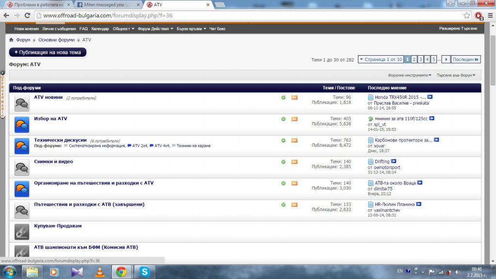Click the Купувам-Продавам link forum icon
The width and height of the screenshot is (496, 279).
pyautogui.click(x=22, y=232)
